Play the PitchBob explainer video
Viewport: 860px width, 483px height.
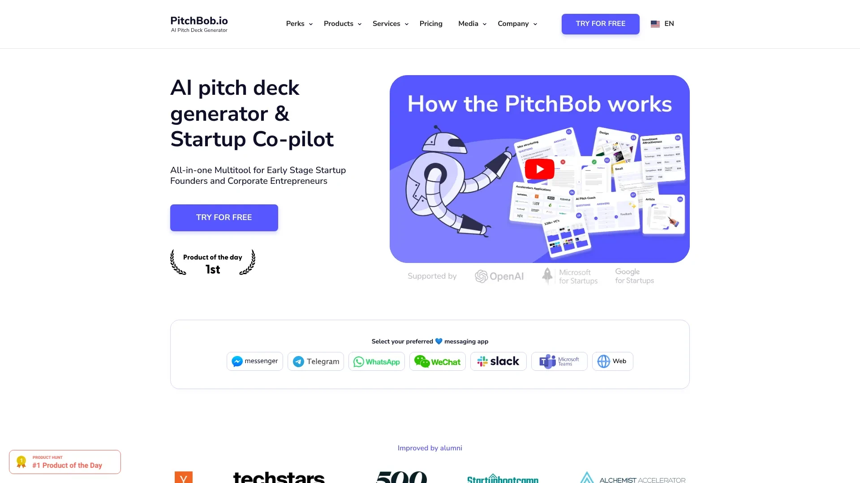tap(539, 169)
